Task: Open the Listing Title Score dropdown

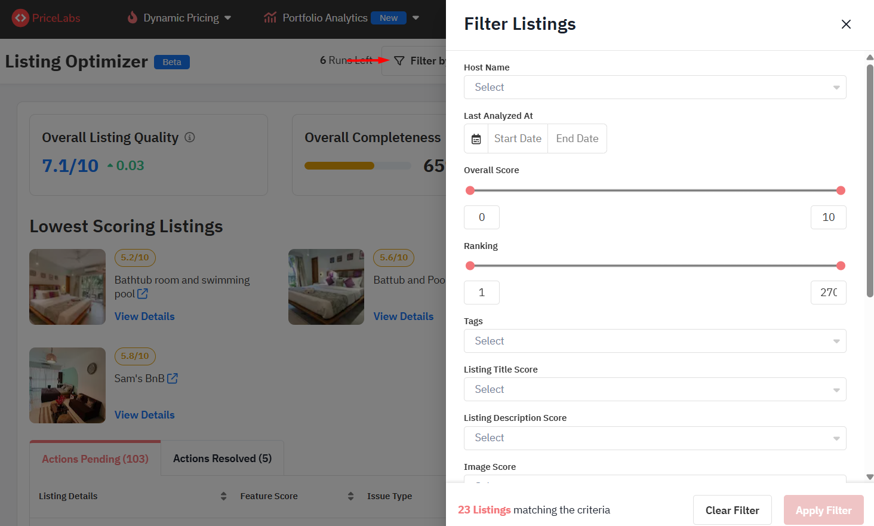Action: coord(655,390)
